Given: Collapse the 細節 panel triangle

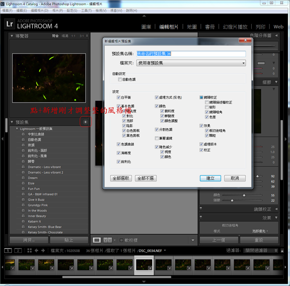Looking at the screenshot, I should 276,82.
